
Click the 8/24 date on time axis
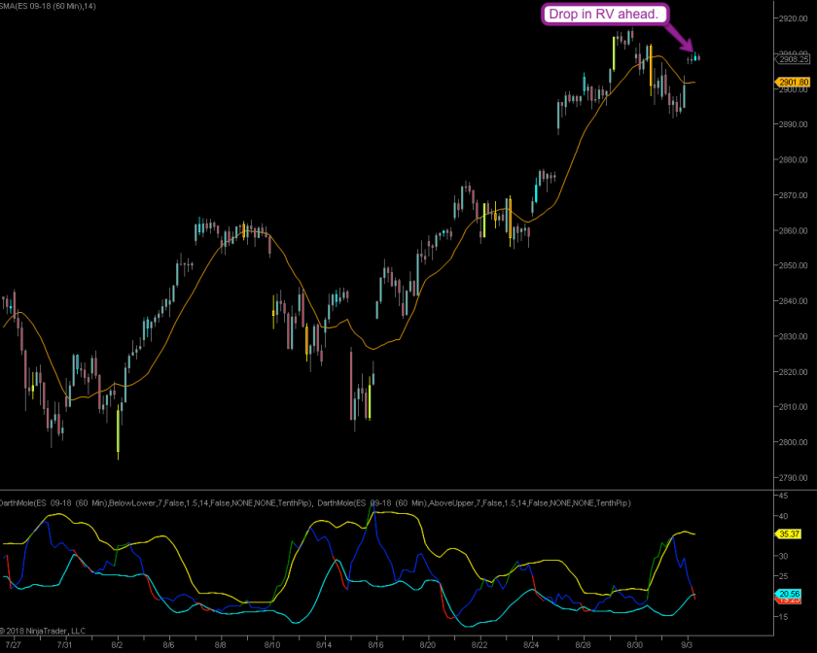click(531, 644)
